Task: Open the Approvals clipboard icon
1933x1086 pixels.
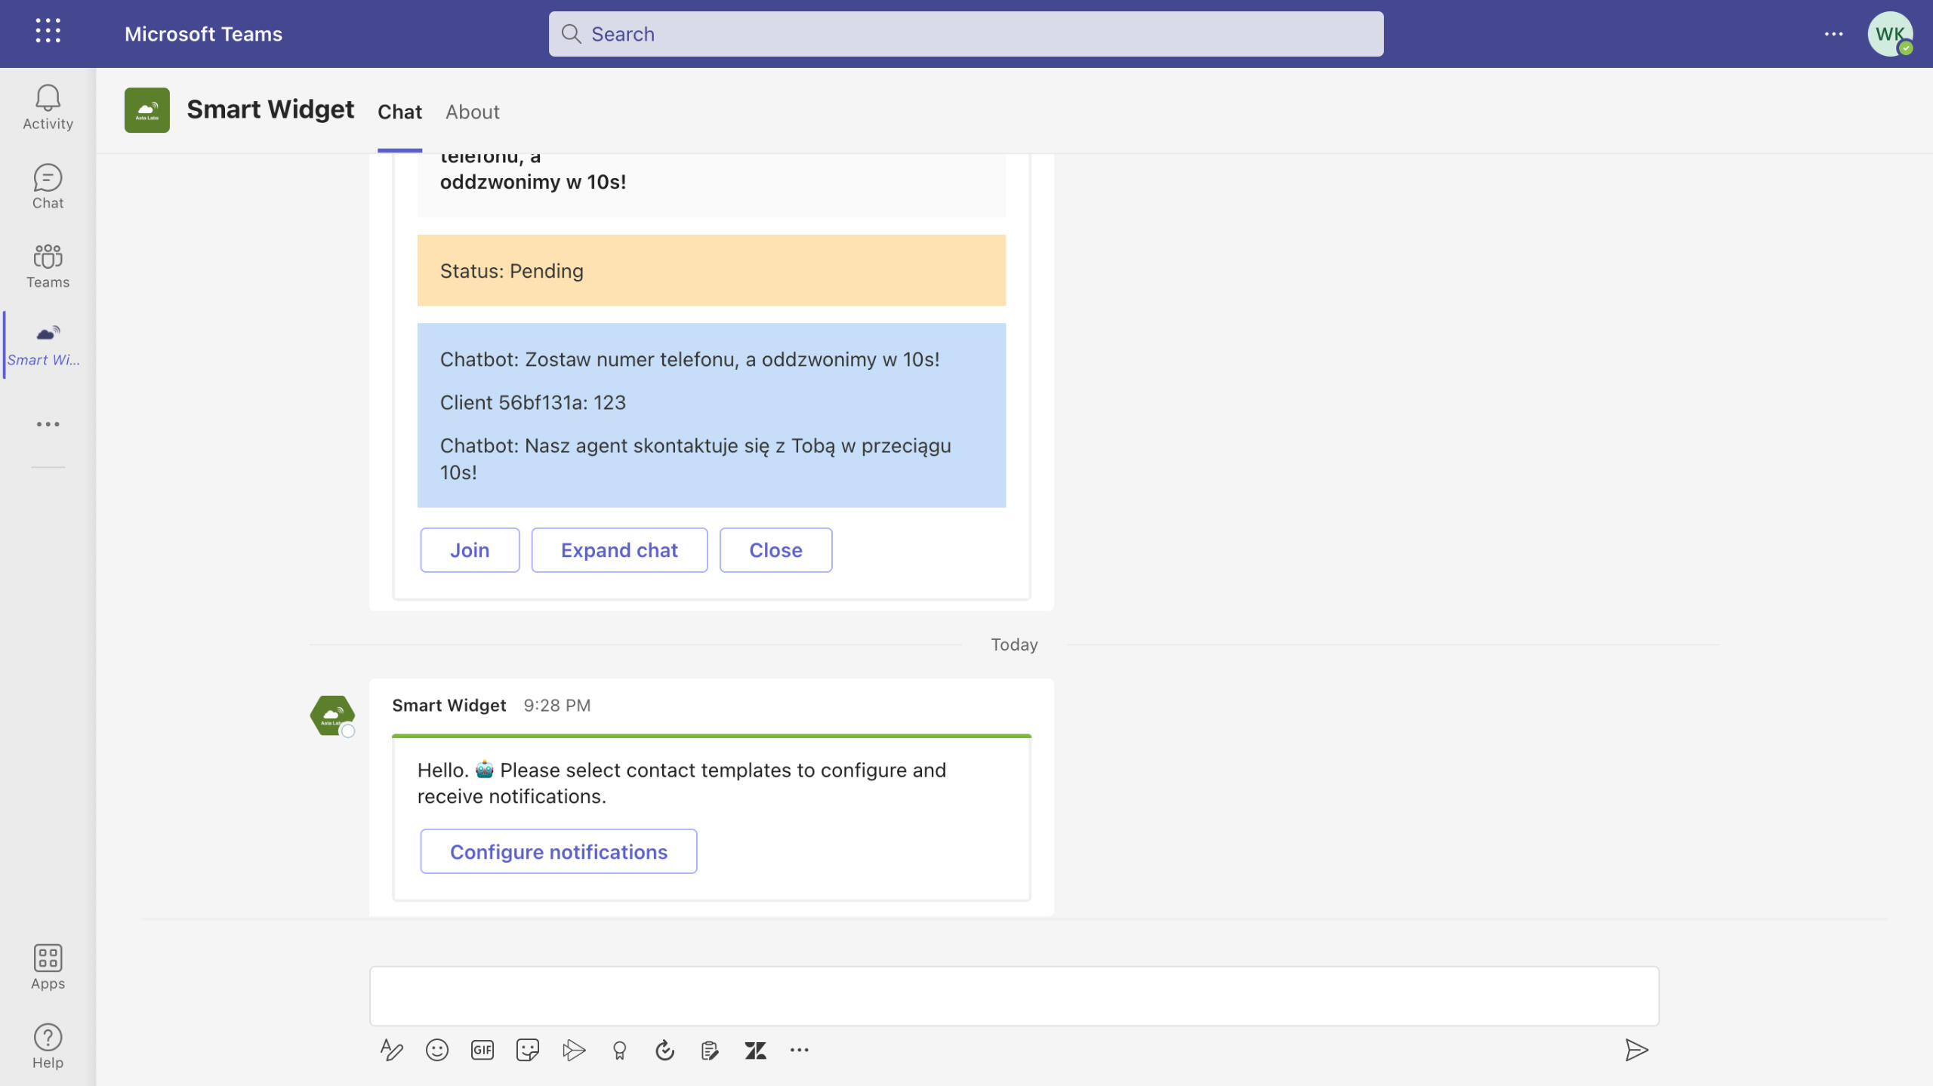Action: [x=710, y=1050]
